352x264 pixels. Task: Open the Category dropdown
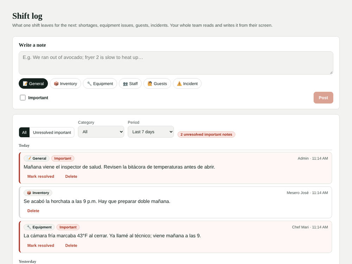[x=101, y=132]
